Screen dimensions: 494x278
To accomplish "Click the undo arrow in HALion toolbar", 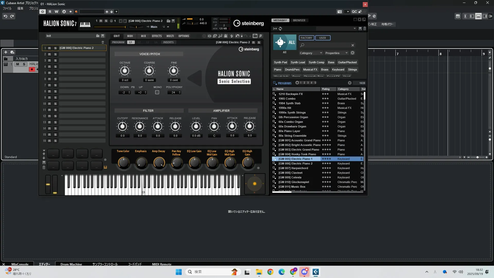I will pos(237,36).
